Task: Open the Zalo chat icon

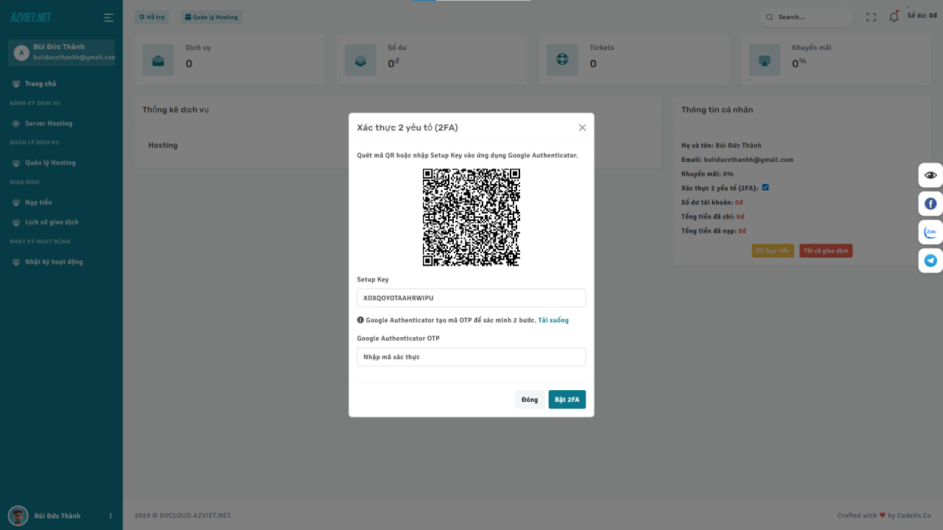Action: [930, 232]
